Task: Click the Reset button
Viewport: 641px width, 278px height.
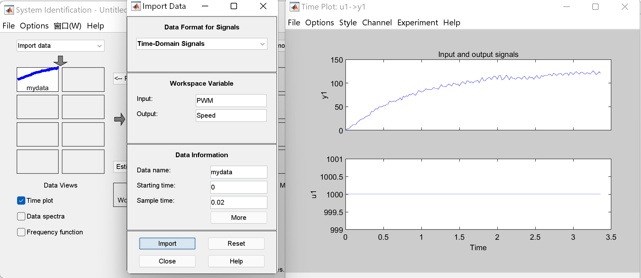Action: (236, 244)
